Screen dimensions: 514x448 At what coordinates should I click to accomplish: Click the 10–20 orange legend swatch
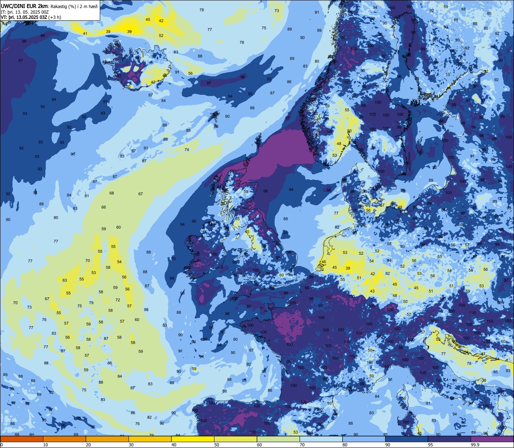[64, 439]
